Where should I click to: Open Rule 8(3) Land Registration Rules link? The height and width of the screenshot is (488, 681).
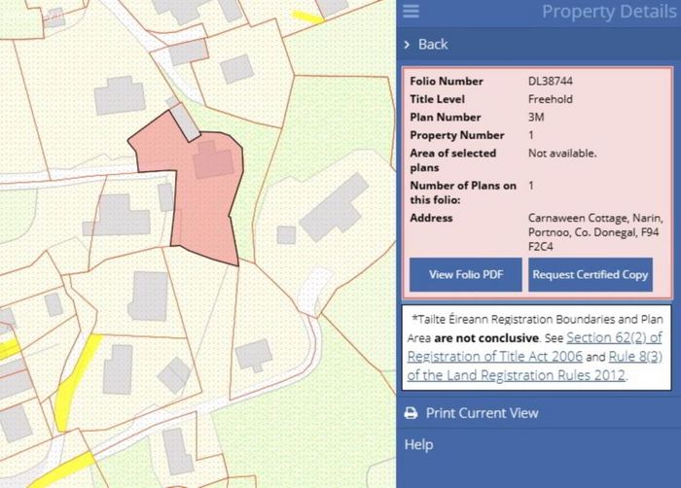(x=535, y=366)
